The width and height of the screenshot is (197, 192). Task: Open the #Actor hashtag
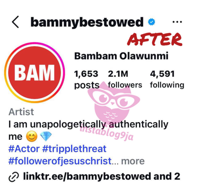pyautogui.click(x=24, y=149)
